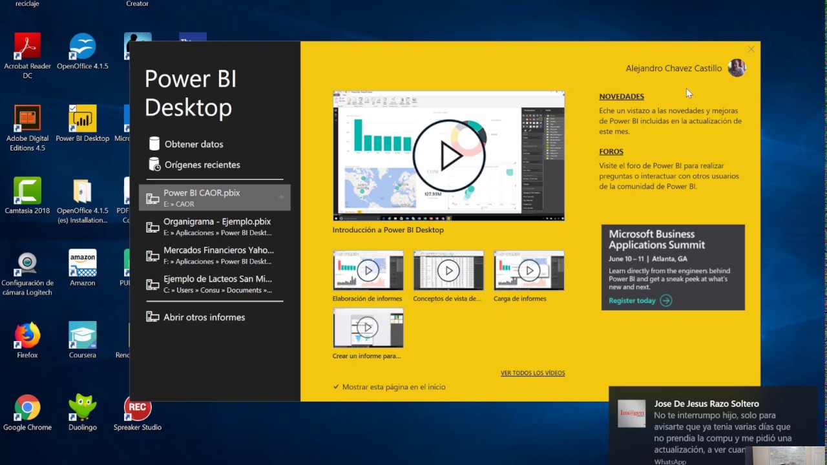Click the Orígenes recientes clock-cylinder icon

pyautogui.click(x=154, y=164)
